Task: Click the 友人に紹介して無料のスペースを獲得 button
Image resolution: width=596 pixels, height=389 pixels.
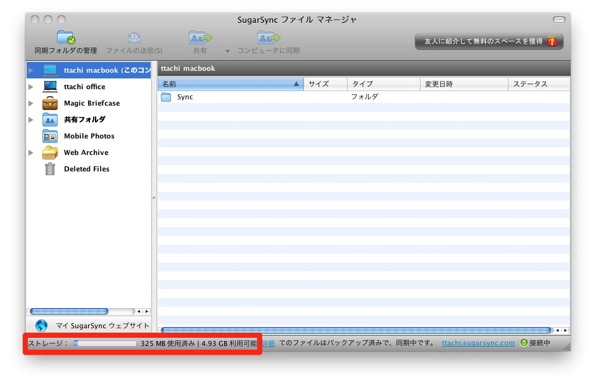Action: click(x=489, y=41)
